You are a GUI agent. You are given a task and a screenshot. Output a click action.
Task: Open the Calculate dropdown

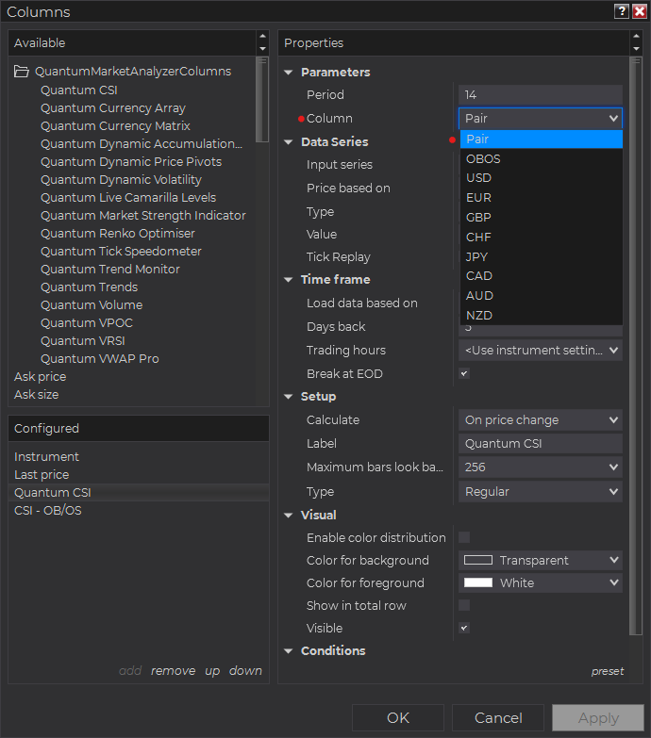click(x=541, y=419)
